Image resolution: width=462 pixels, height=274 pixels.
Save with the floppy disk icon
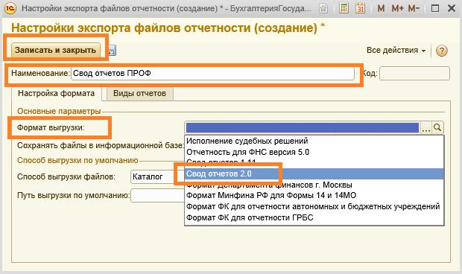click(x=113, y=51)
